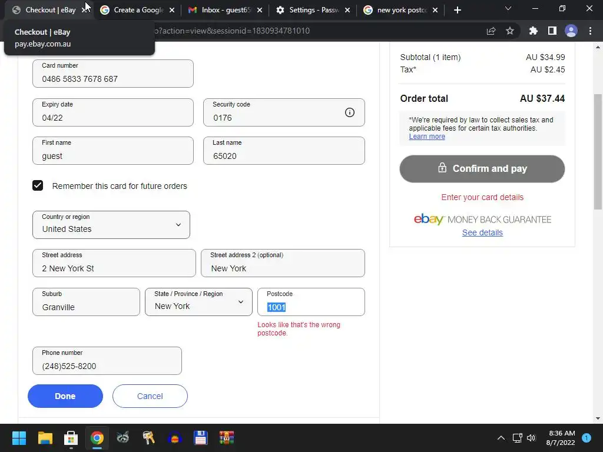603x452 pixels.
Task: Click the page vertical scrollbar thumb
Action: click(598, 152)
